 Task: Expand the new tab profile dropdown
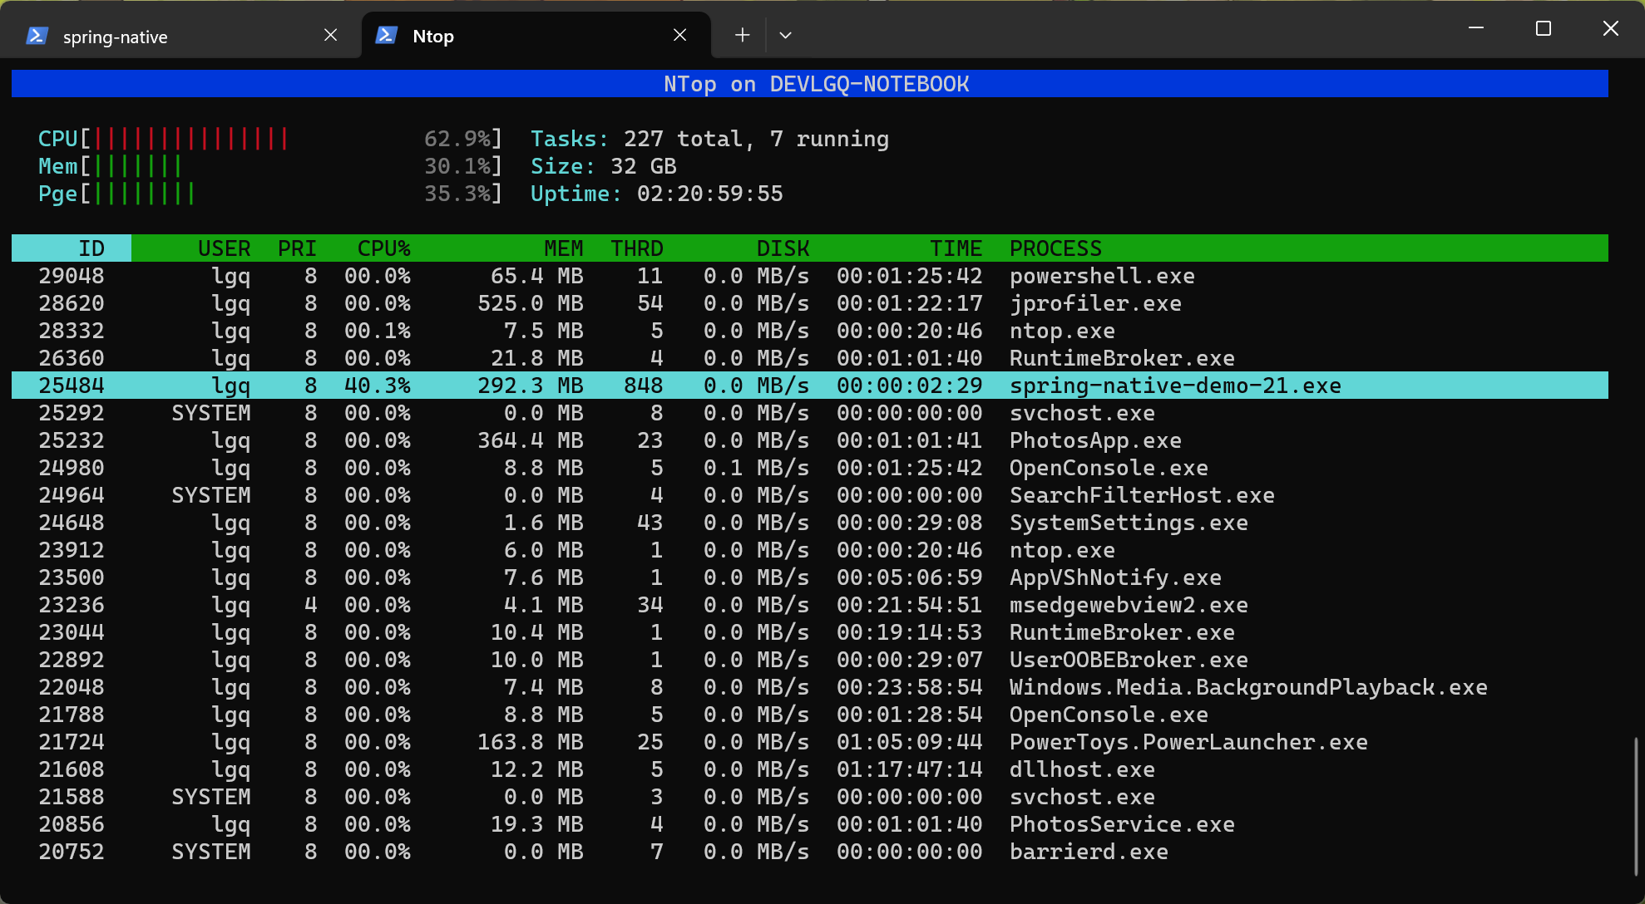[785, 35]
